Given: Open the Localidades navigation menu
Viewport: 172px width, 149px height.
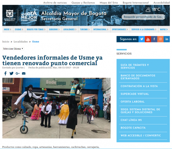Looking at the screenshot, I should pyautogui.click(x=70, y=29).
